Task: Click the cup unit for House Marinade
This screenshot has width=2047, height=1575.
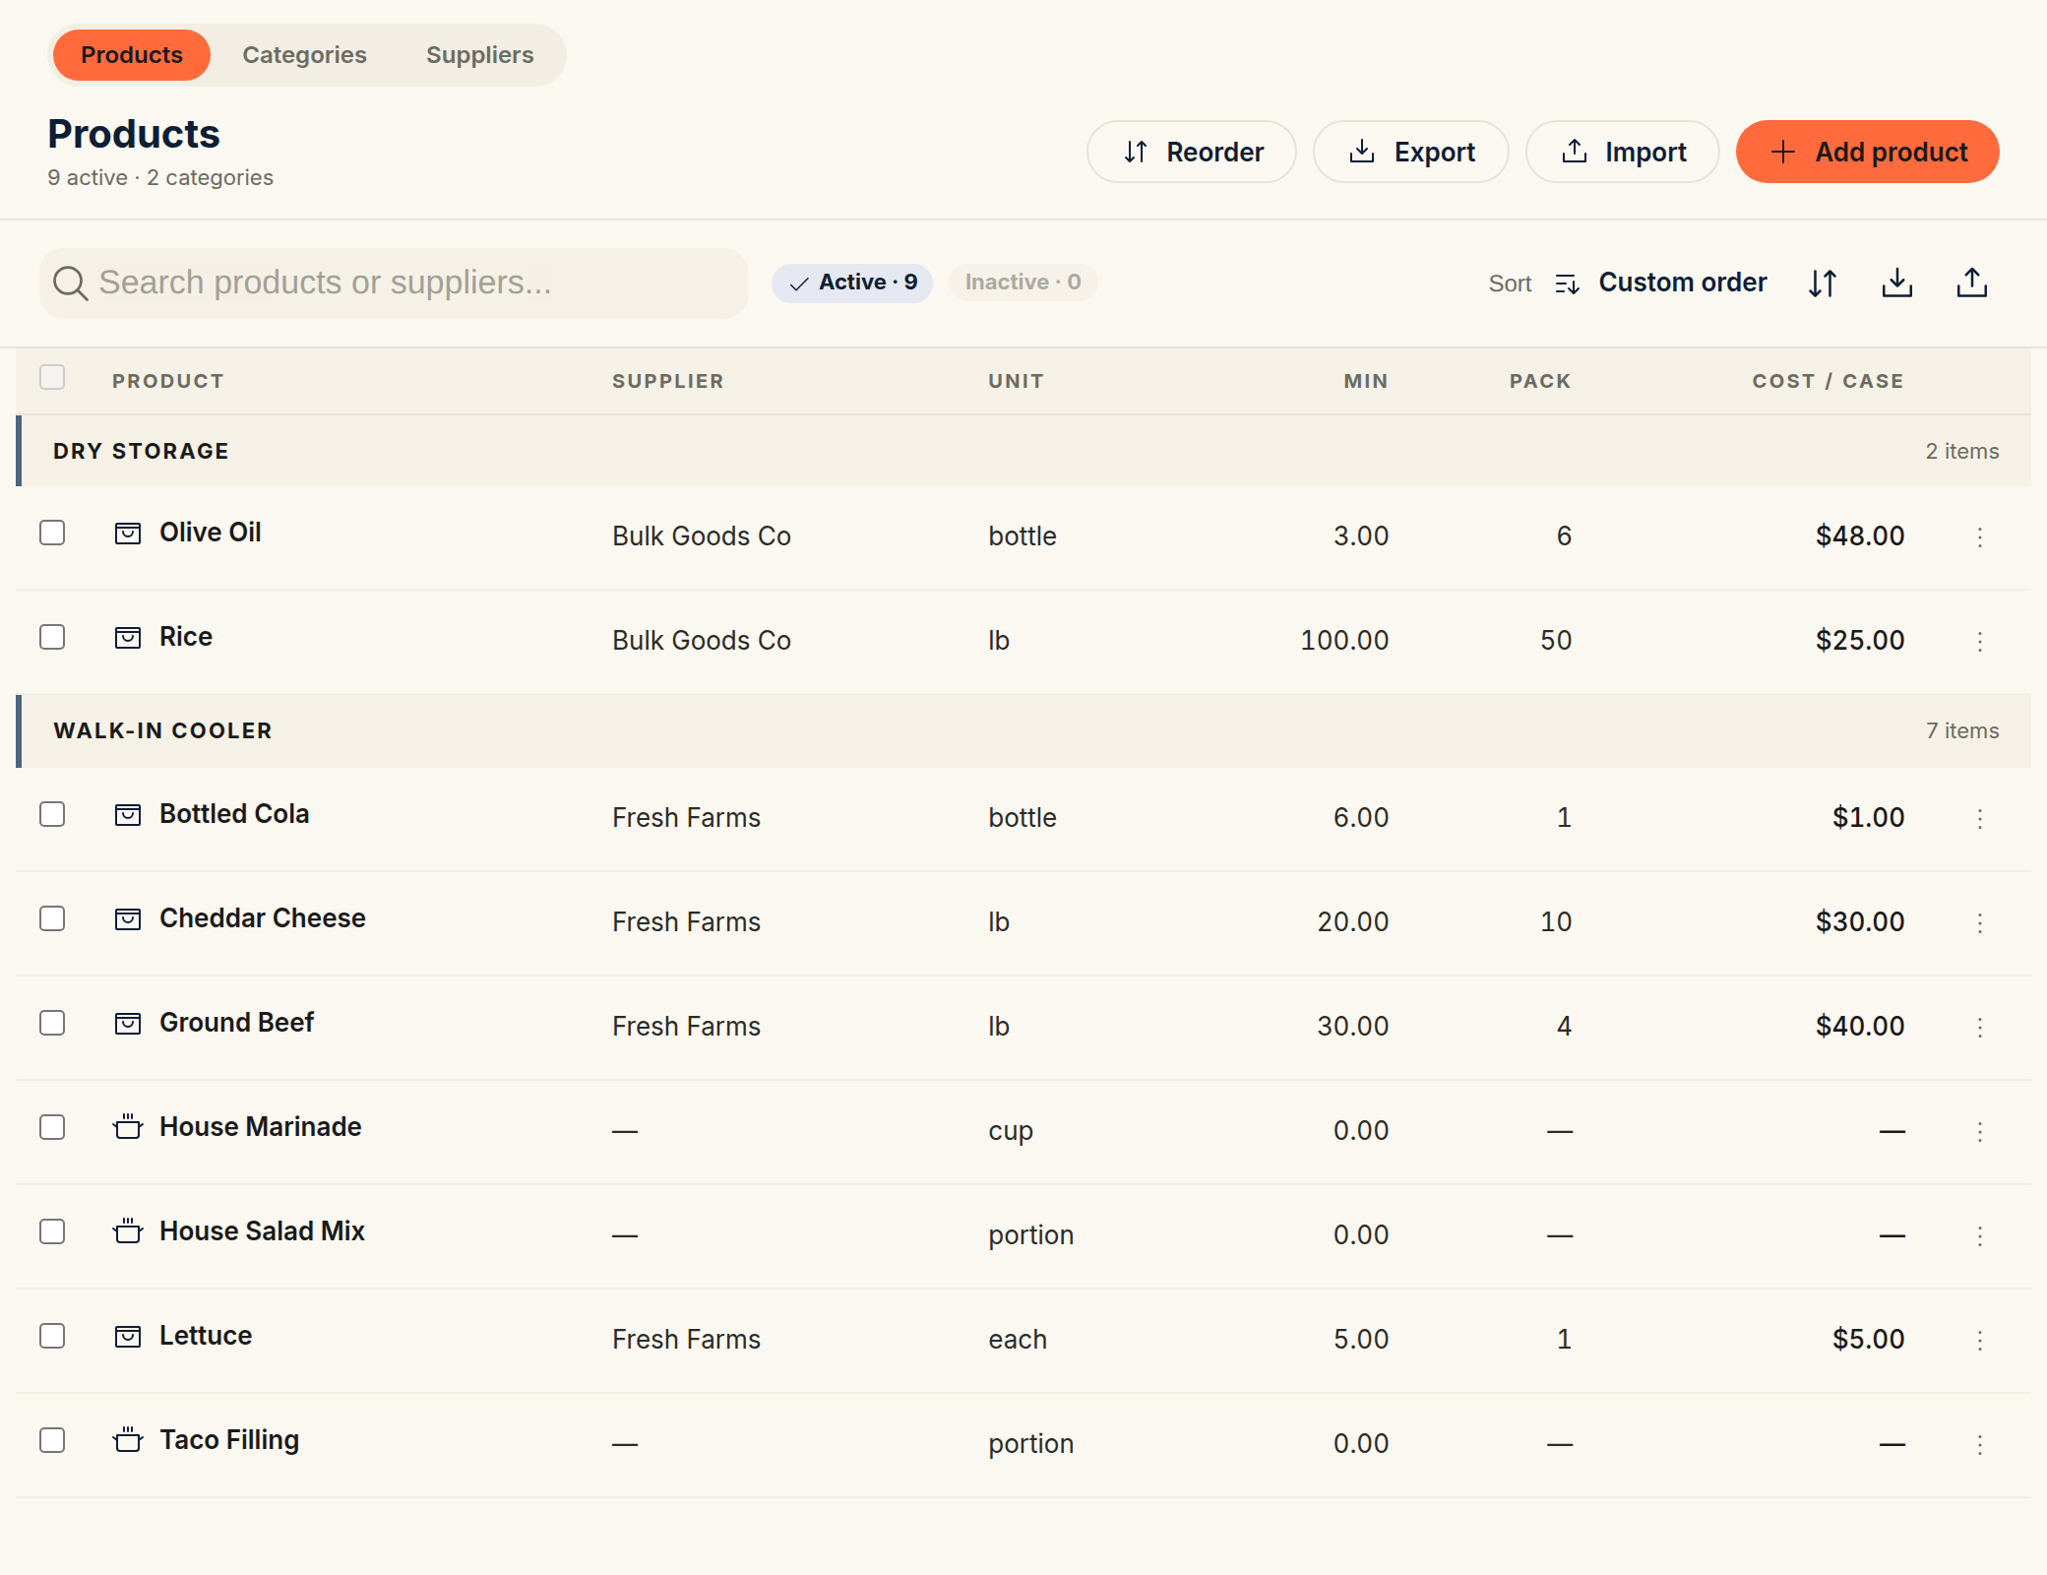Action: 1011,1131
